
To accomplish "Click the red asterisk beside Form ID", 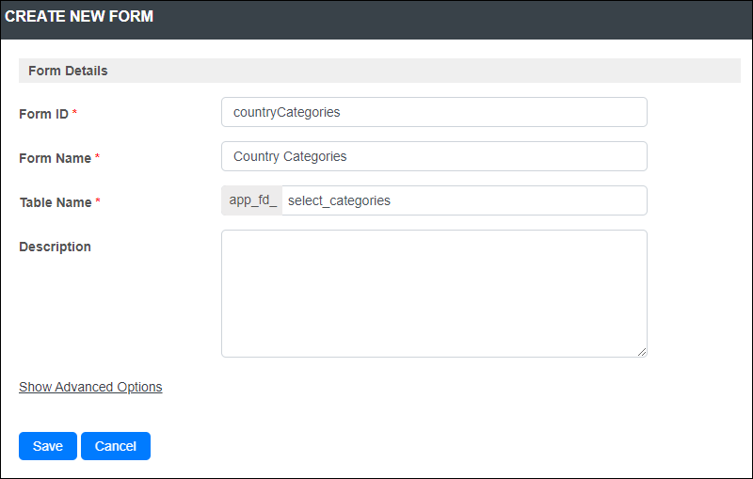I will pyautogui.click(x=74, y=112).
